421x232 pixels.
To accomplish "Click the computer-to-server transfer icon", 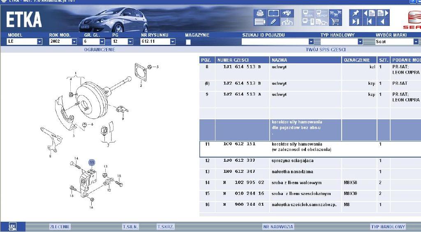I will coord(308,22).
